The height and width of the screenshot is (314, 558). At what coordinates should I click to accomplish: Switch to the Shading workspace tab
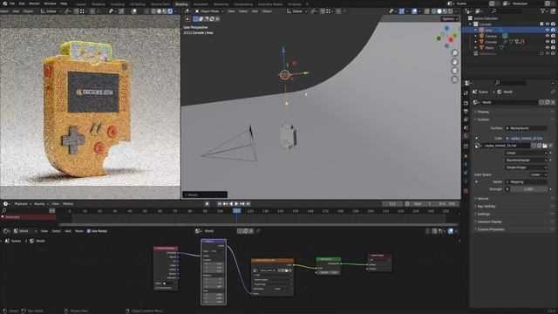(x=181, y=4)
